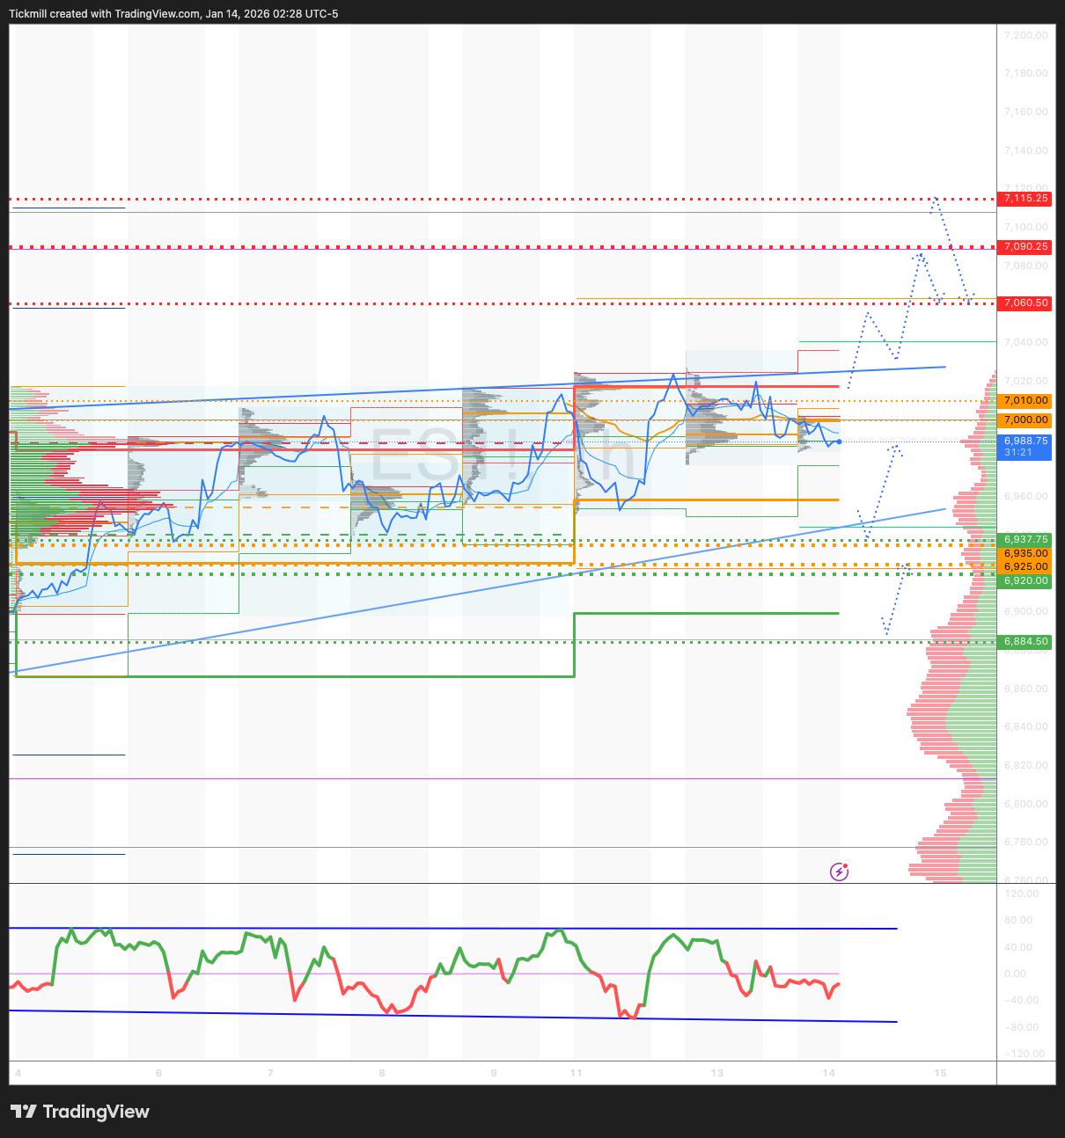Click the 6,840.00 price scale tick
This screenshot has height=1138, width=1065.
click(x=1025, y=727)
